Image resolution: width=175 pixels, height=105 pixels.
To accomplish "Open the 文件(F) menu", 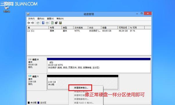I will point(31,19).
